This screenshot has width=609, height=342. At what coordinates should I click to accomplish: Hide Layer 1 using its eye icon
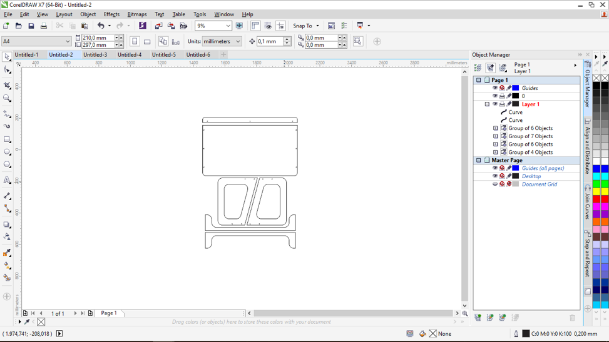pyautogui.click(x=494, y=104)
